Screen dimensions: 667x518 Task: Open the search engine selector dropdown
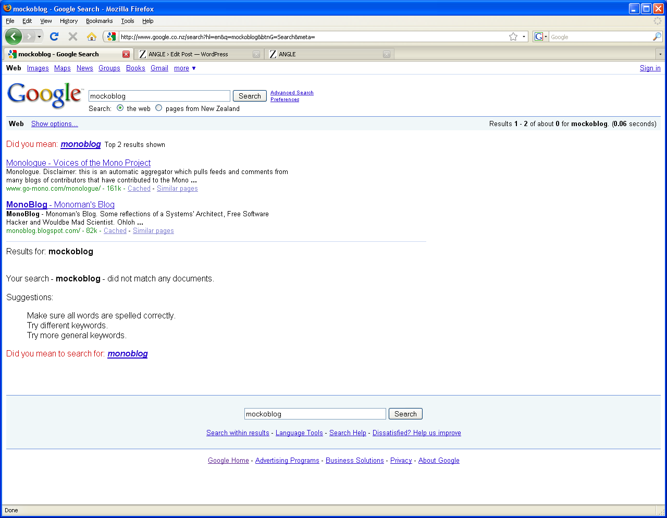tap(541, 36)
